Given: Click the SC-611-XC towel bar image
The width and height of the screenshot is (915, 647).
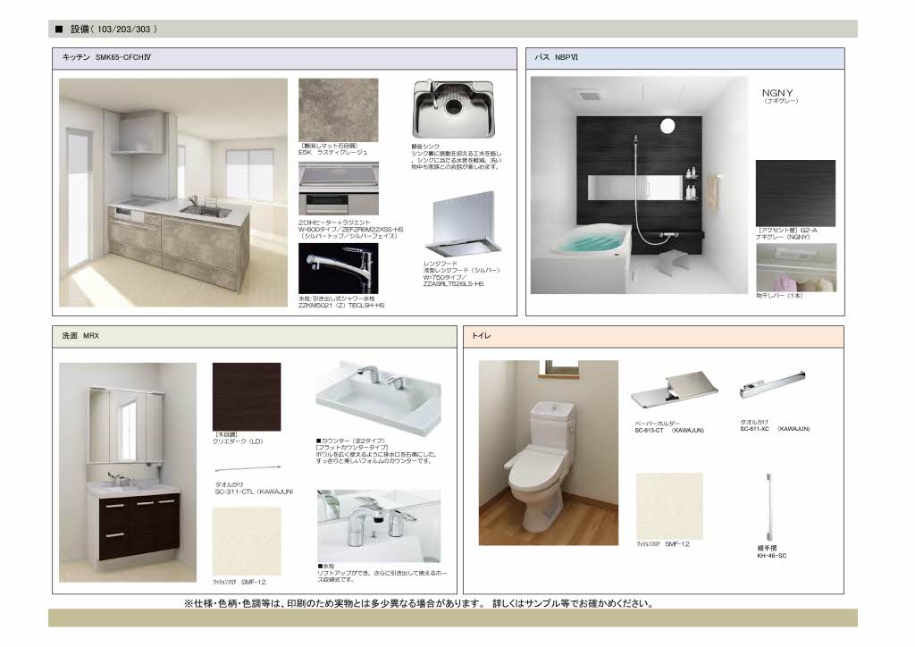Looking at the screenshot, I should (773, 385).
